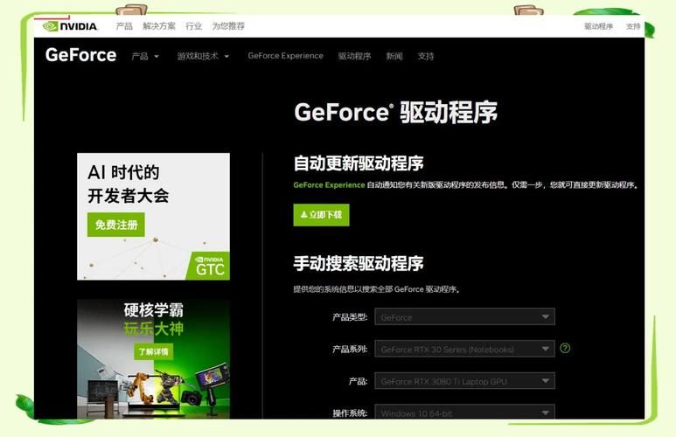This screenshot has height=437, width=676.
Task: Click 立即下载 download button
Action: (x=321, y=215)
